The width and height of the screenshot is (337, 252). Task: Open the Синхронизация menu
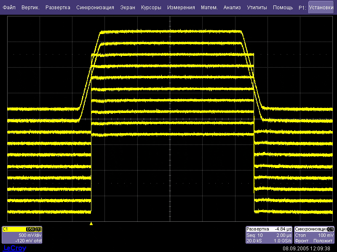[x=95, y=8]
